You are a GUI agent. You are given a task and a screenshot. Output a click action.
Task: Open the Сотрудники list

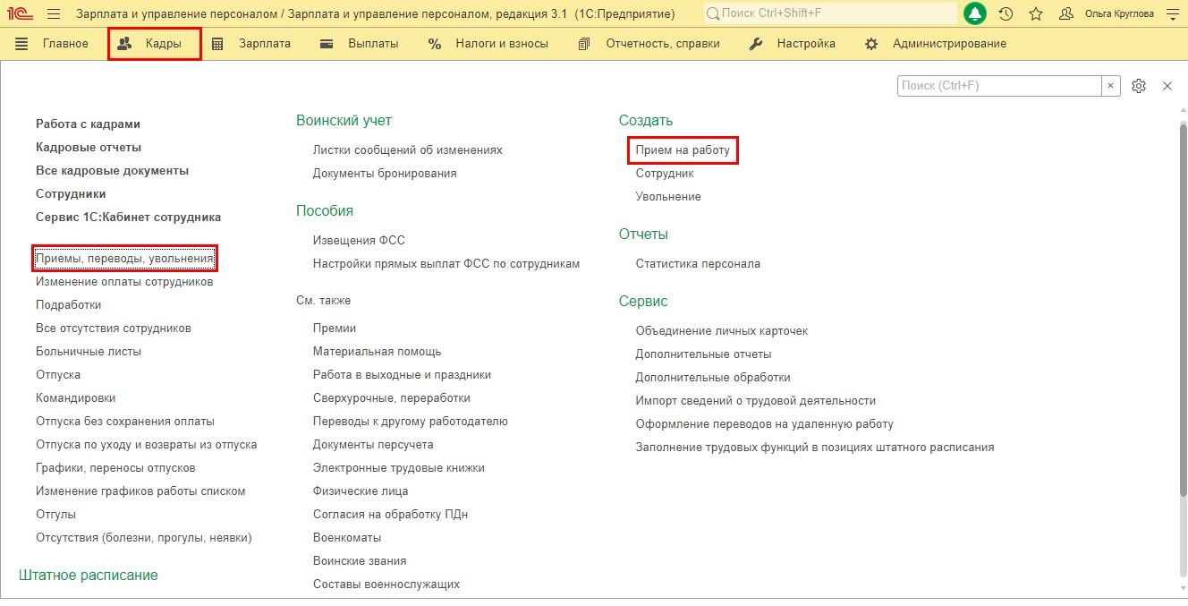coord(71,194)
